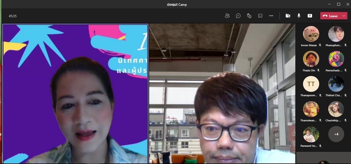351x164 pixels.
Task: Click the muted mic icon beside Thada Oin
Action: point(318,70)
